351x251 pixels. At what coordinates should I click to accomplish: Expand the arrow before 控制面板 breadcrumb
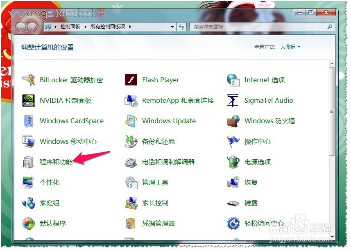[56, 27]
